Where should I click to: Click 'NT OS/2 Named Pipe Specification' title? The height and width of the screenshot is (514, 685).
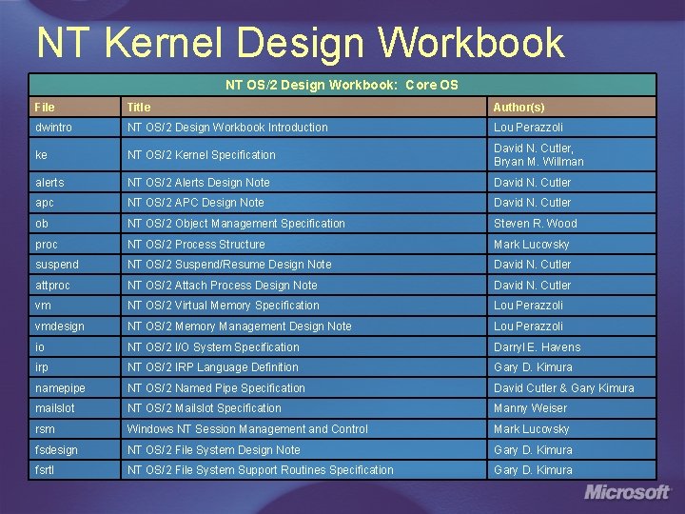click(x=216, y=387)
